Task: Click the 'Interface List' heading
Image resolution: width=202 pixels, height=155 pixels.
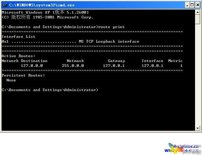Action: point(18,37)
